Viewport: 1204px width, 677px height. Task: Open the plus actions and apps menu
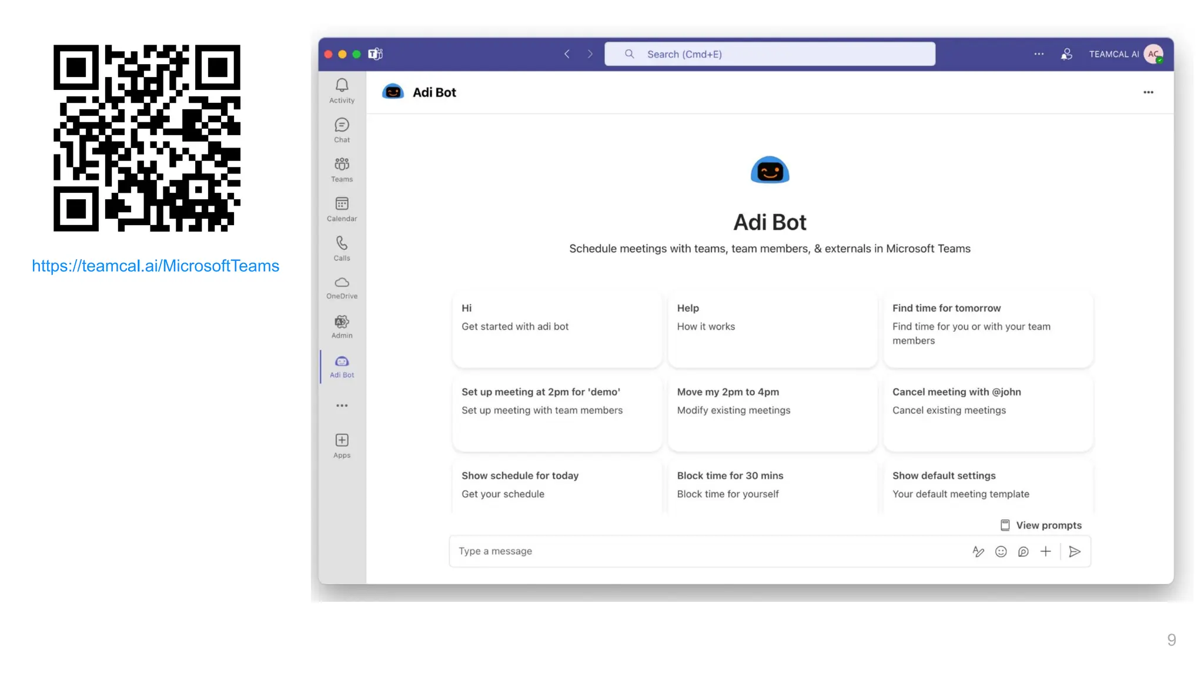[1045, 551]
